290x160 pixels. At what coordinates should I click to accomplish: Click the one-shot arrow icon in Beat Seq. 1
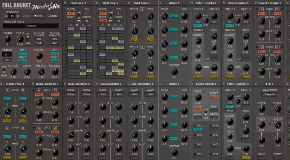pyautogui.click(x=79, y=13)
